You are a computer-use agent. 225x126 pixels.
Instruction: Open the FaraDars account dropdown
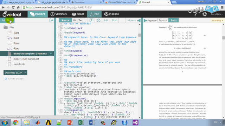(217, 14)
